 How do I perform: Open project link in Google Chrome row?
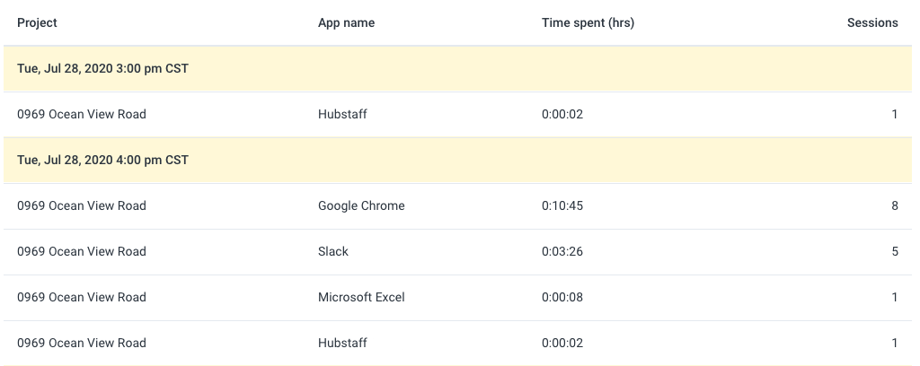82,205
